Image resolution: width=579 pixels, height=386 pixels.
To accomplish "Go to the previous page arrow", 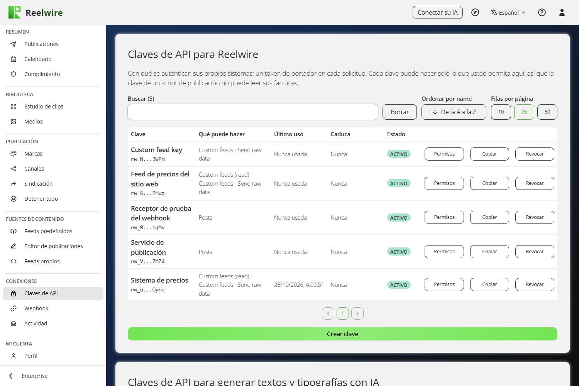I will [328, 313].
